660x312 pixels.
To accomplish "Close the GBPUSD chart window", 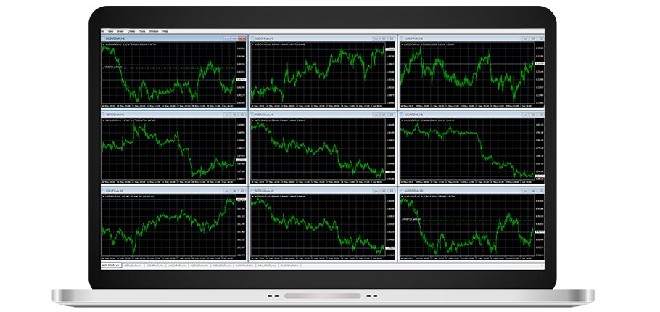I will tap(242, 115).
